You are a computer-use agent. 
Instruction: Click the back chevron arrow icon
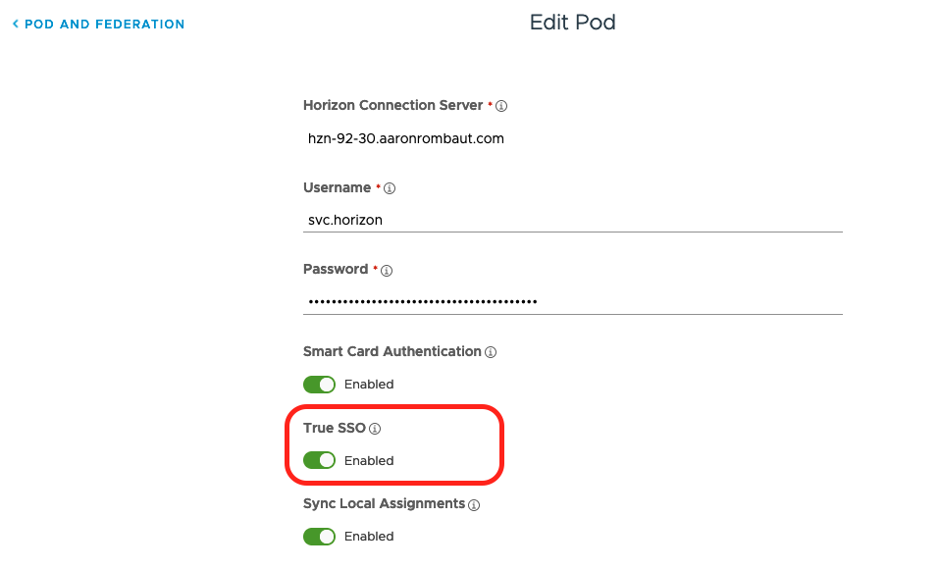(x=16, y=24)
